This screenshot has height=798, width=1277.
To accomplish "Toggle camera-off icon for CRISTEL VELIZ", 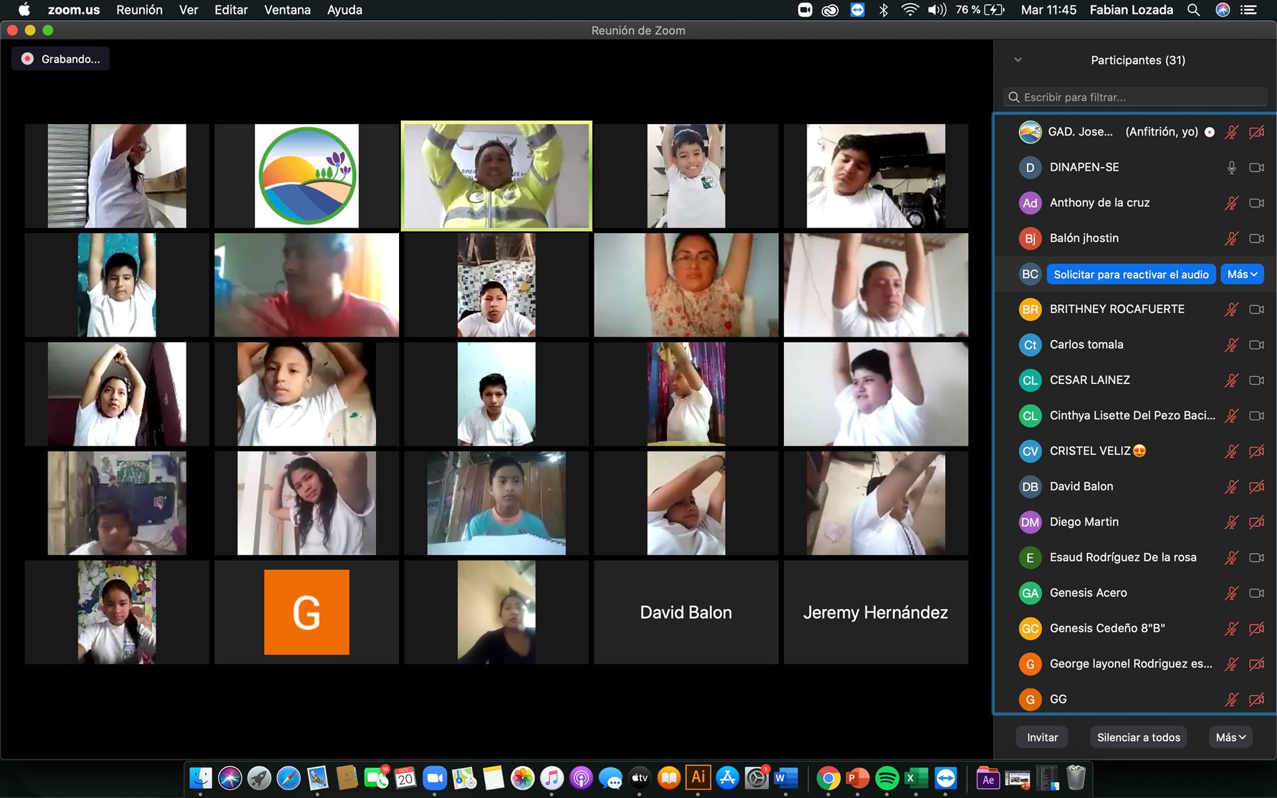I will pyautogui.click(x=1256, y=451).
